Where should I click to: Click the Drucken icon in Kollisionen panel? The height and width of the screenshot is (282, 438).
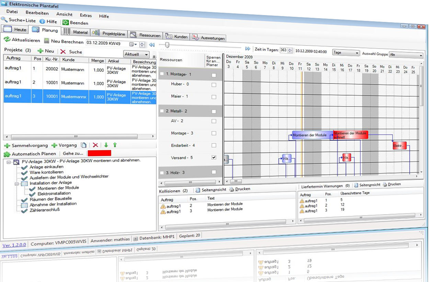pos(232,189)
